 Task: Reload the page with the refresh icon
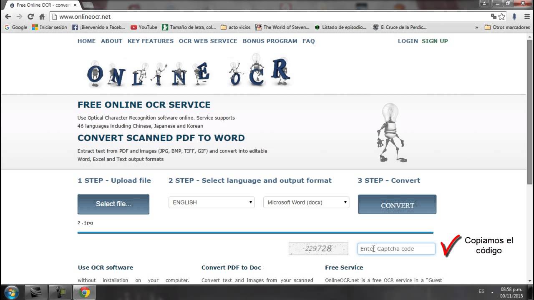point(30,17)
